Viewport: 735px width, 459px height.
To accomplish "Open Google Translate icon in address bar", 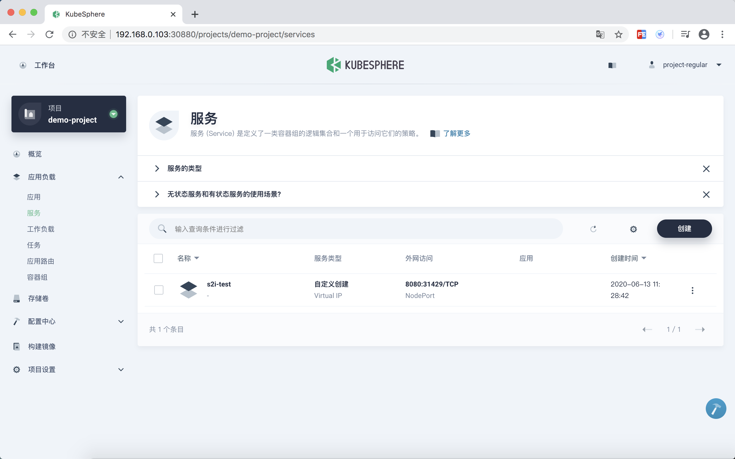I will 600,34.
